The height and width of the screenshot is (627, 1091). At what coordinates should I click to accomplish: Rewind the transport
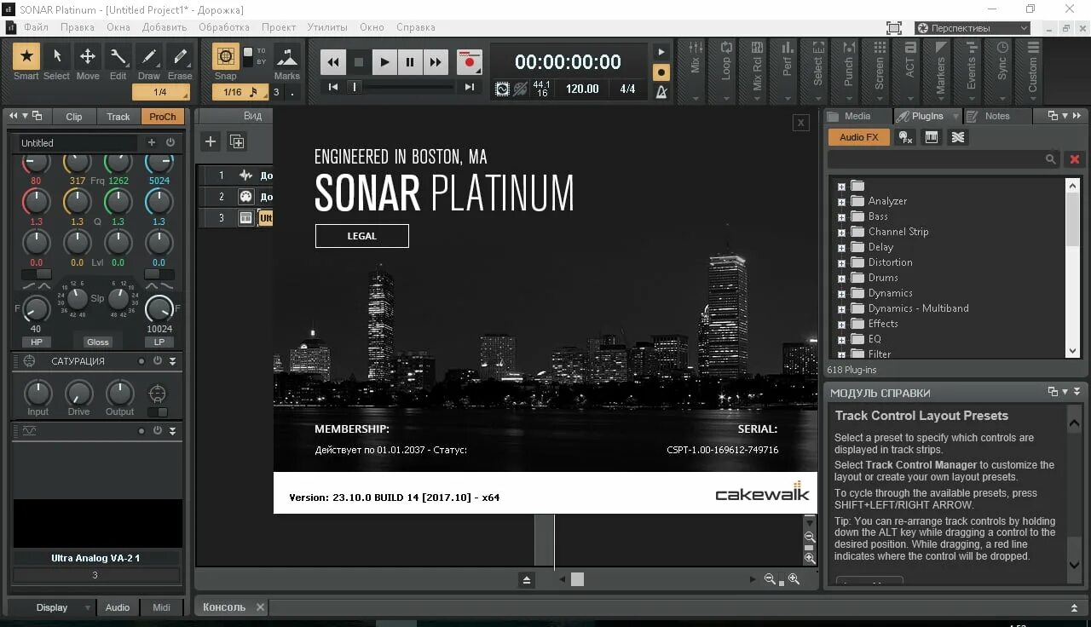tap(333, 62)
